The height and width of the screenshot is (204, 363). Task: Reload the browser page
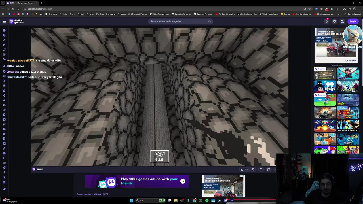[13, 9]
